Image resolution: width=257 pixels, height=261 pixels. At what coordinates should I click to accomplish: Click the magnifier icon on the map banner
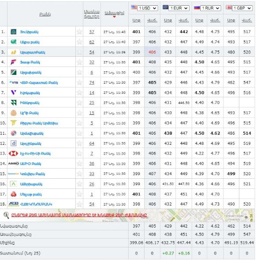tap(6, 215)
